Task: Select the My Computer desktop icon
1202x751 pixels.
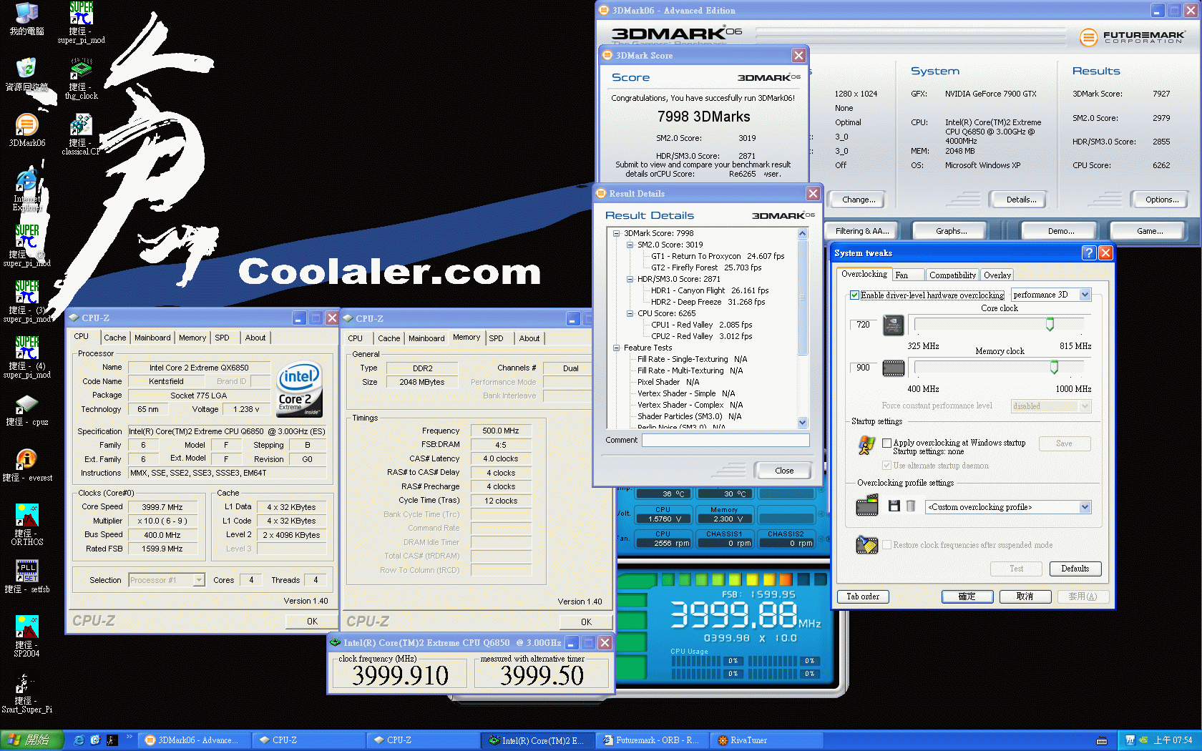Action: 26,19
